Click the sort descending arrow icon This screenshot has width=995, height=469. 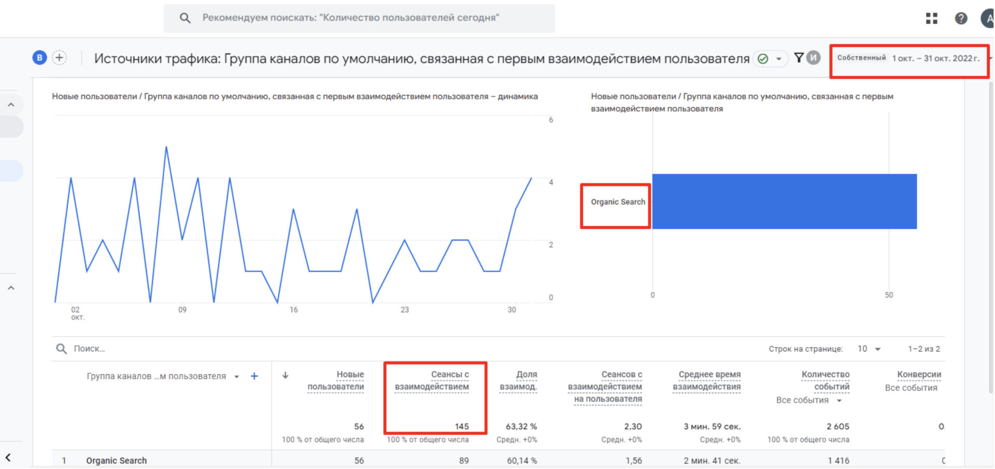285,375
